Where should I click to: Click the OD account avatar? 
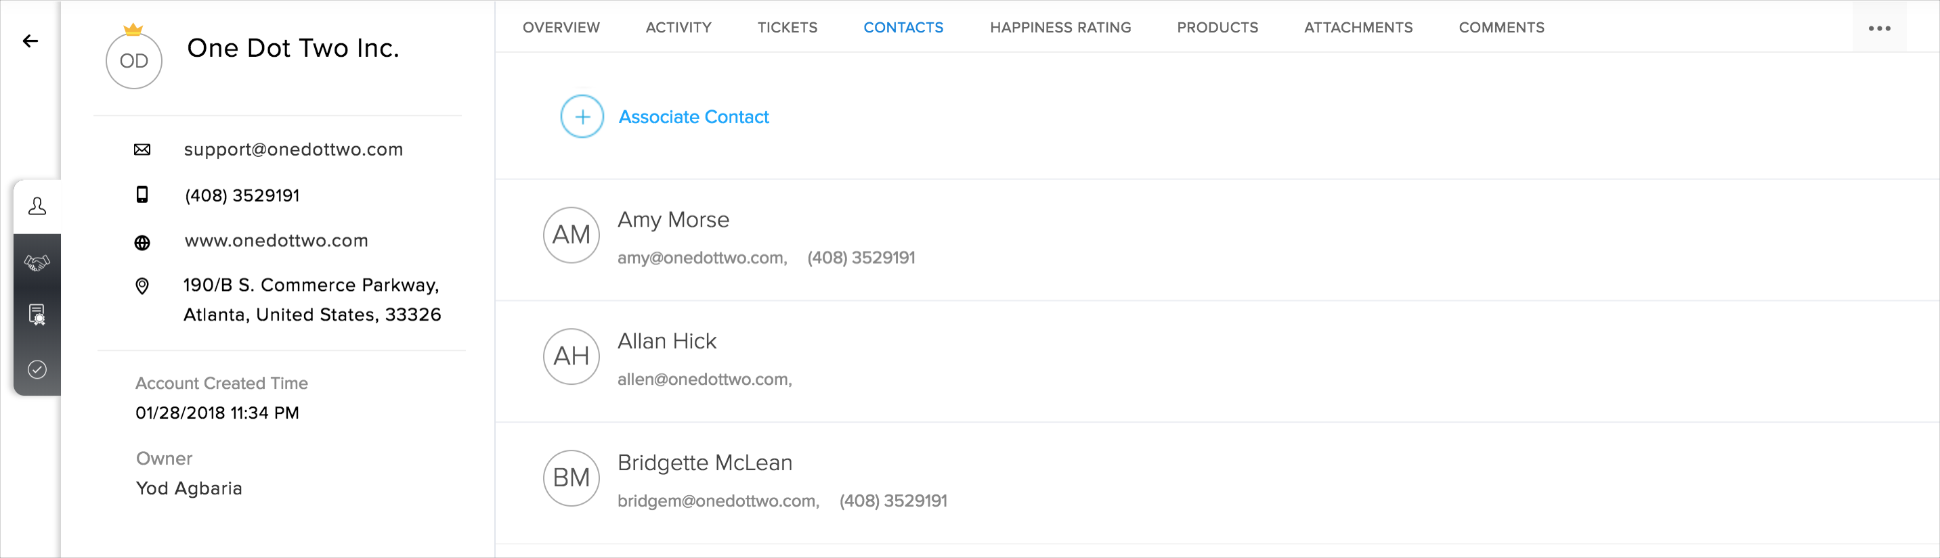tap(134, 61)
